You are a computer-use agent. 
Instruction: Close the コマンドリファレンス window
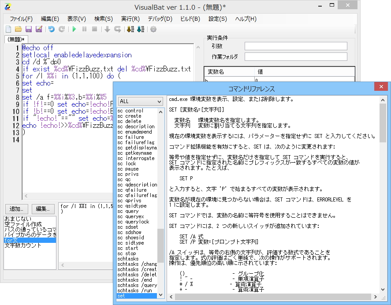click(x=381, y=86)
